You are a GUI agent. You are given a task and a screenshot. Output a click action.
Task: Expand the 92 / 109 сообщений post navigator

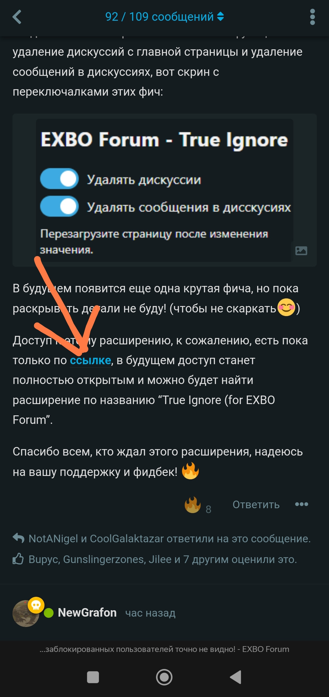coord(164,17)
